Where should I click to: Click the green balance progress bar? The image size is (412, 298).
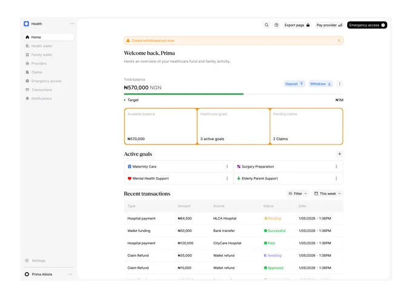pos(184,94)
